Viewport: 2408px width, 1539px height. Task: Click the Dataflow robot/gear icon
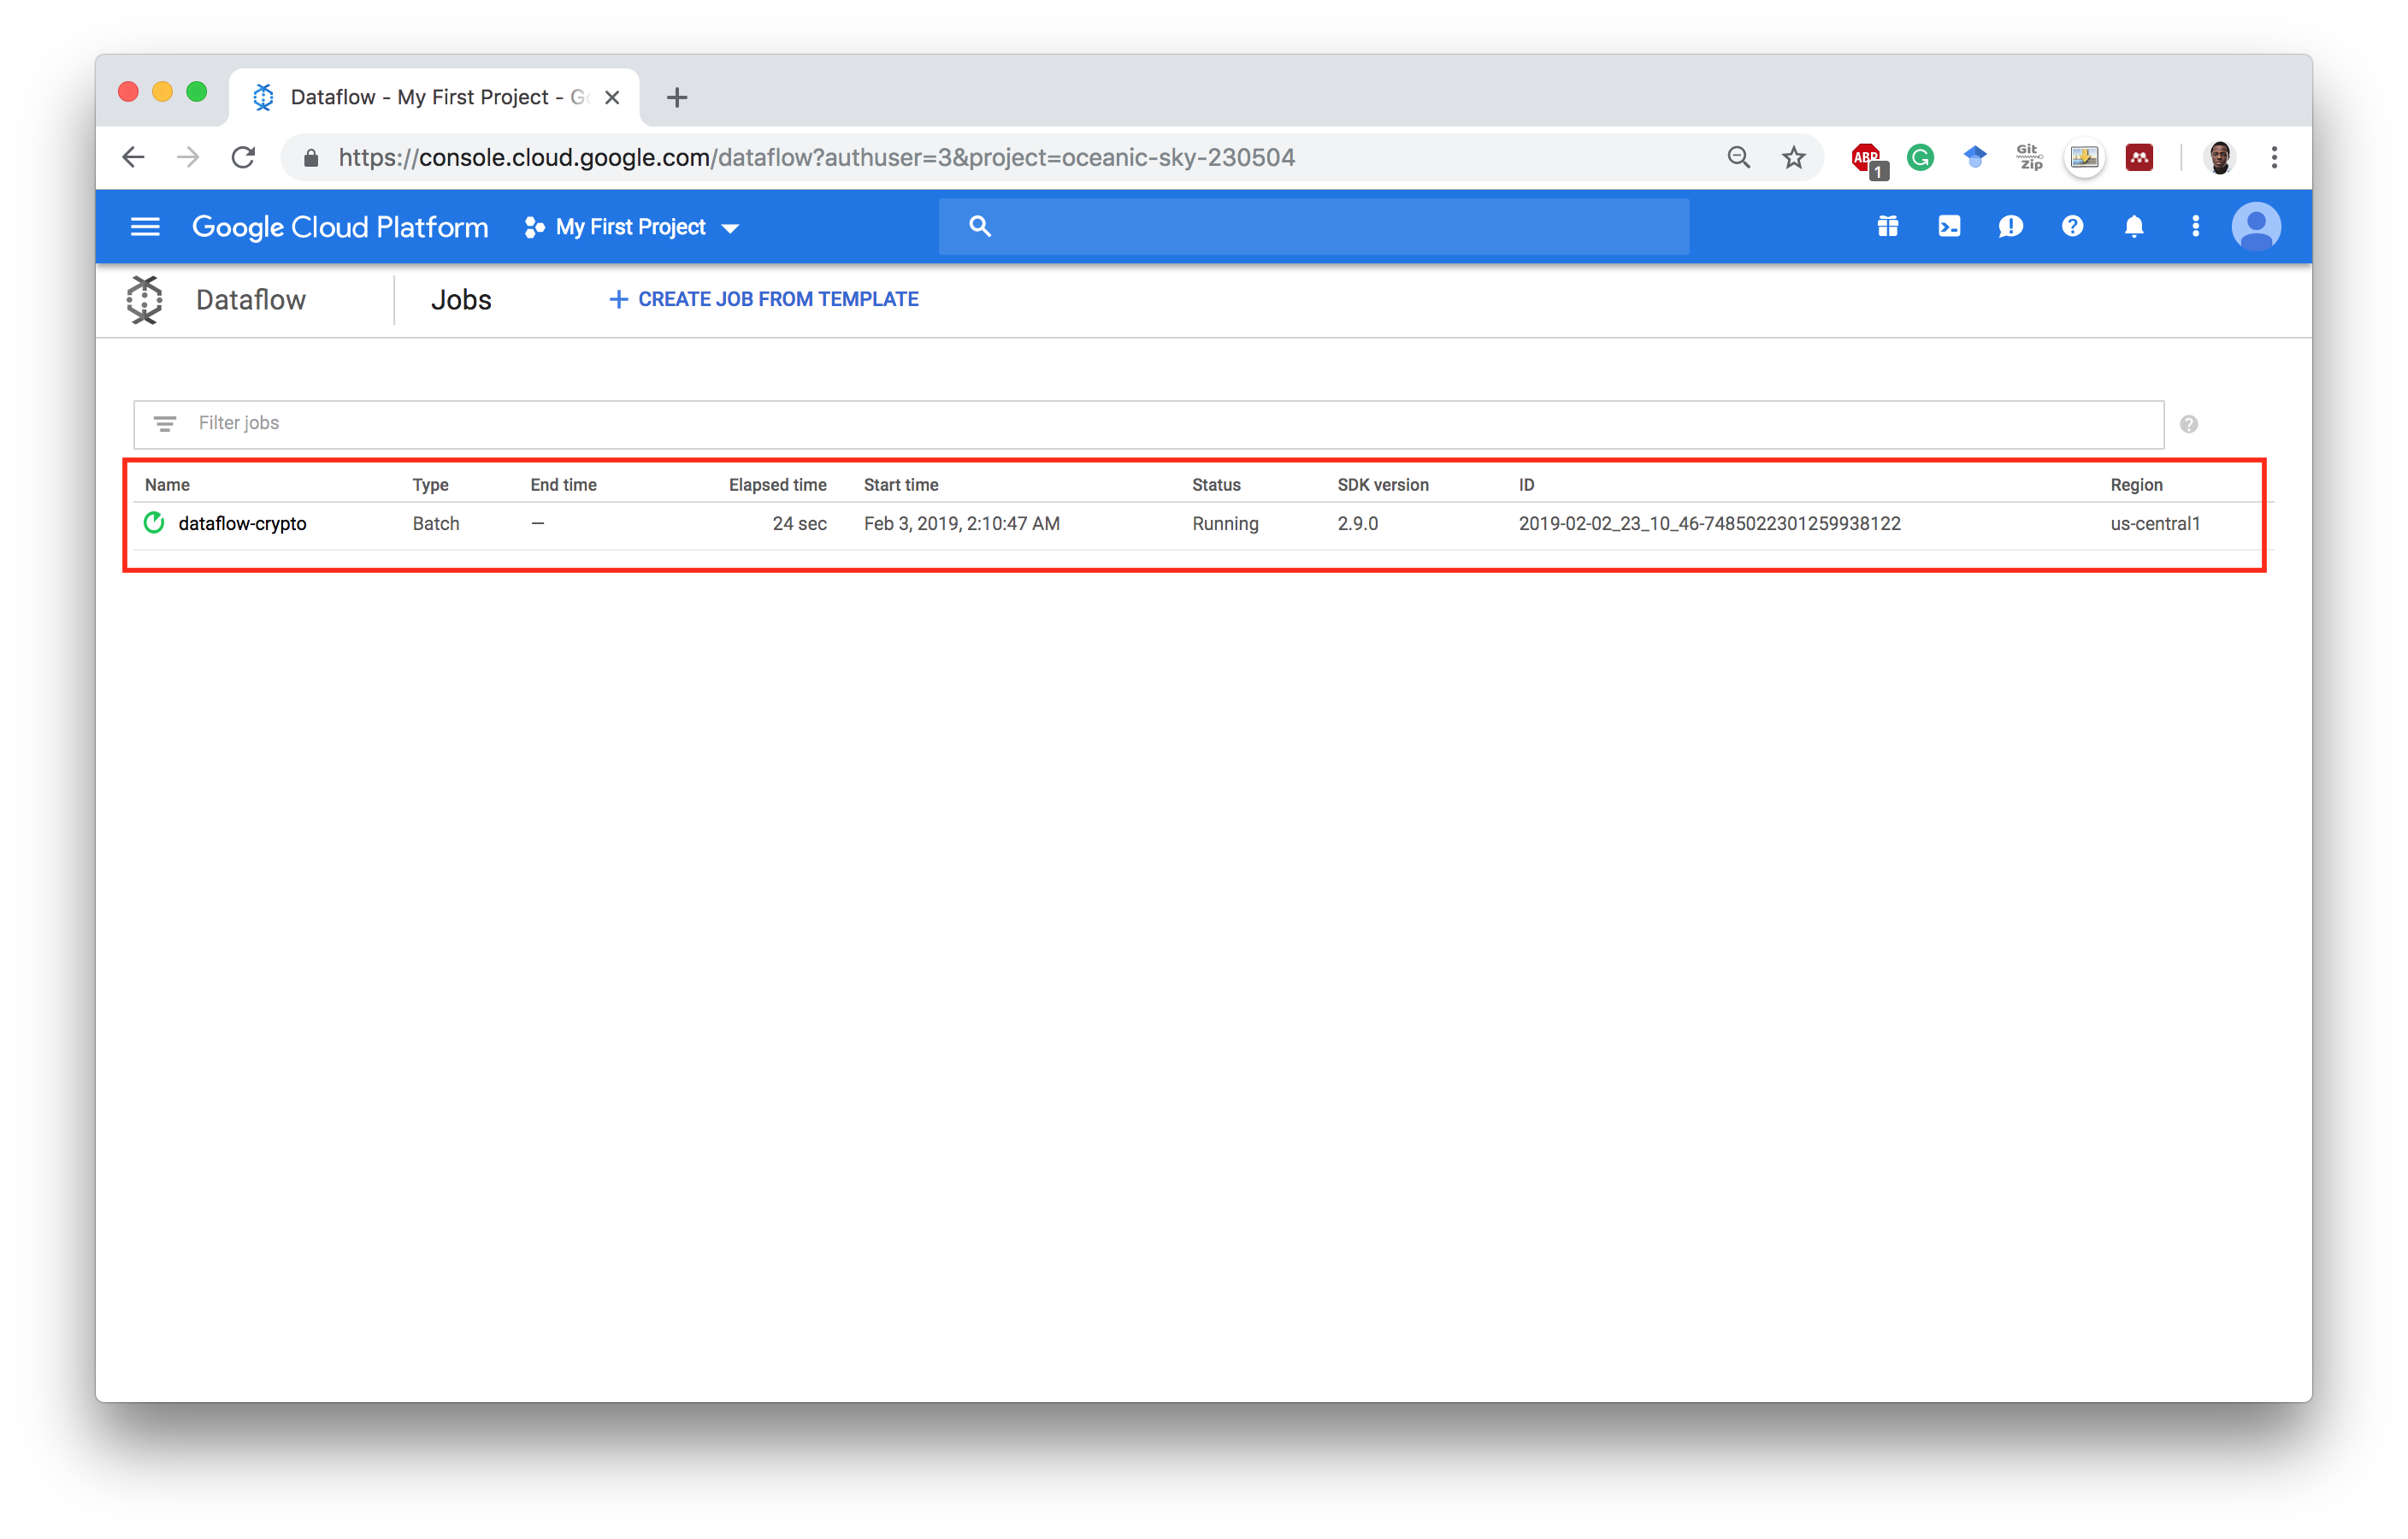(144, 298)
